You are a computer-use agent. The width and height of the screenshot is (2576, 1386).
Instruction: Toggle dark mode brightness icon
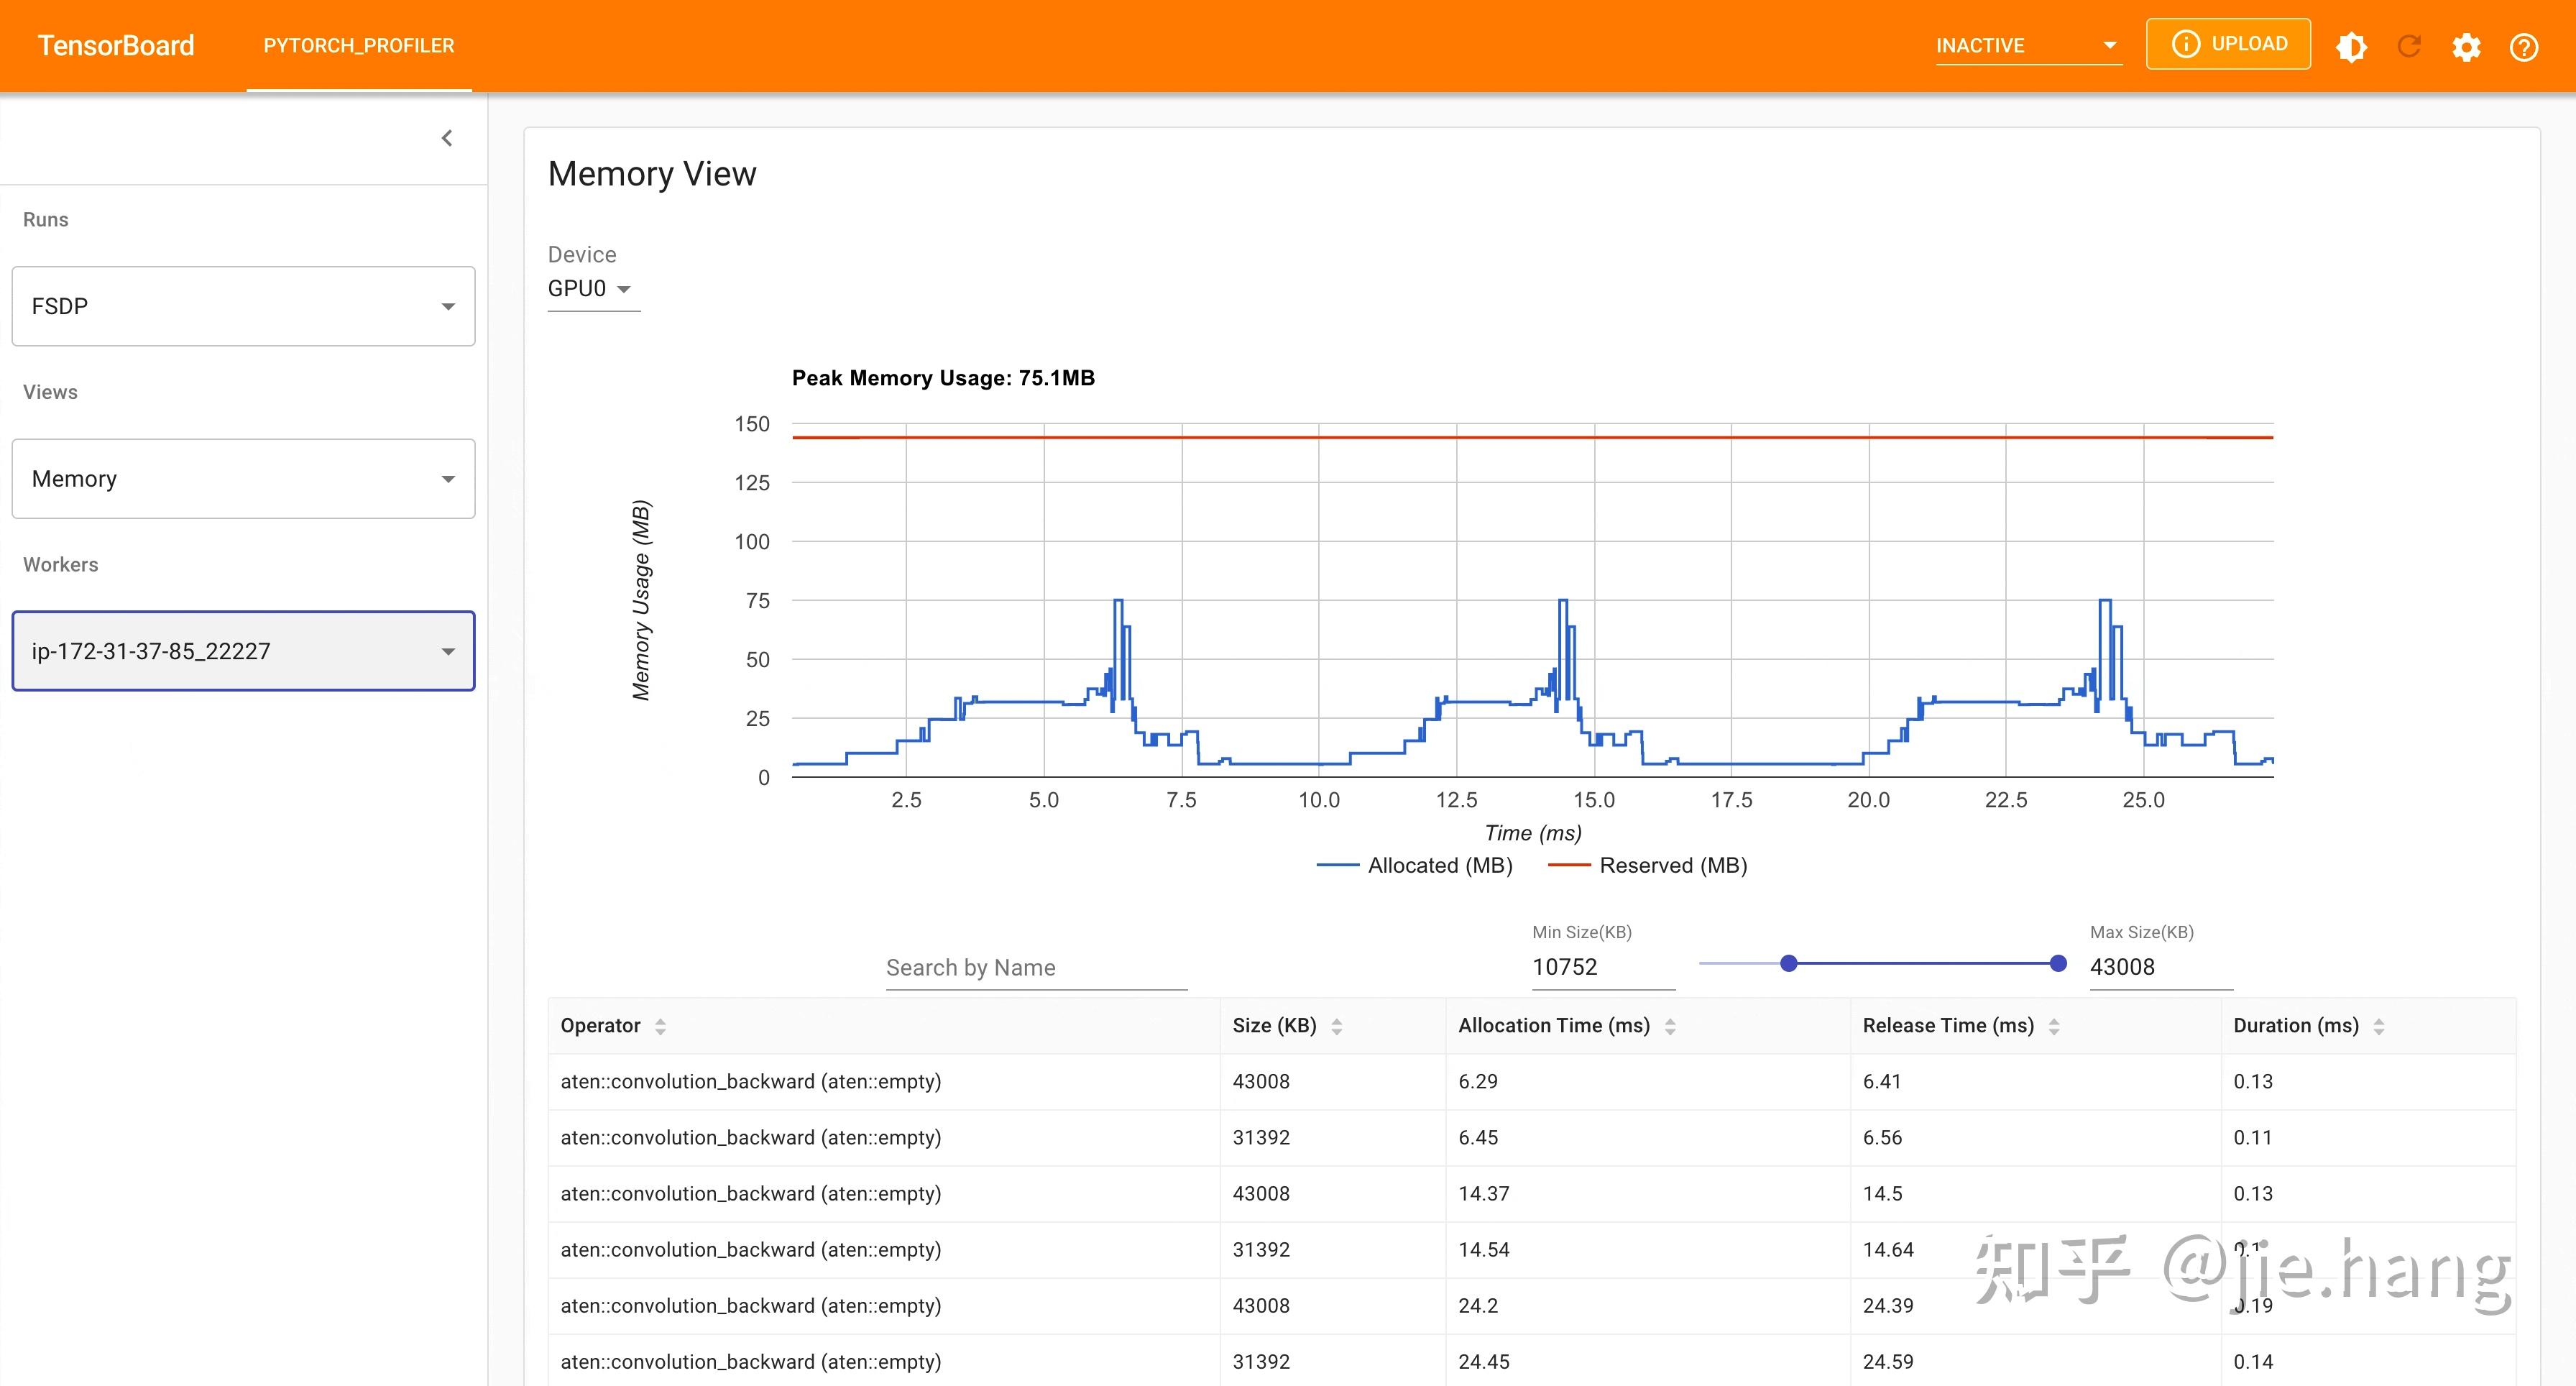(x=2351, y=47)
